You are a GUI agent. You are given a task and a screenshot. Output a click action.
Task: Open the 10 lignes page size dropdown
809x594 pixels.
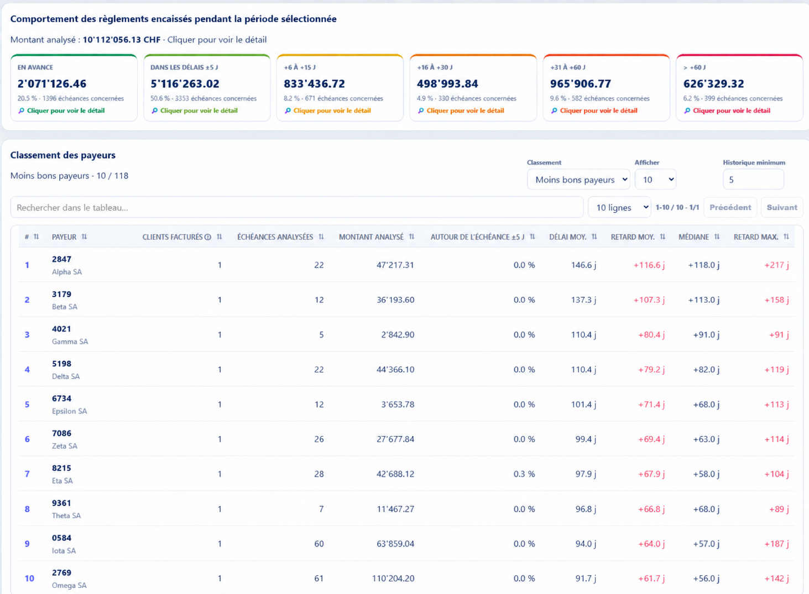click(x=619, y=207)
